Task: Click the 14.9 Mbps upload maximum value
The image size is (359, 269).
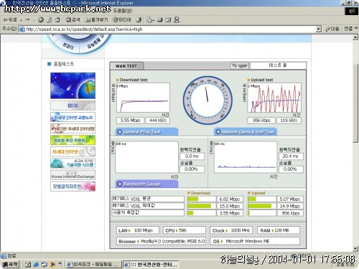Action: tap(290, 206)
